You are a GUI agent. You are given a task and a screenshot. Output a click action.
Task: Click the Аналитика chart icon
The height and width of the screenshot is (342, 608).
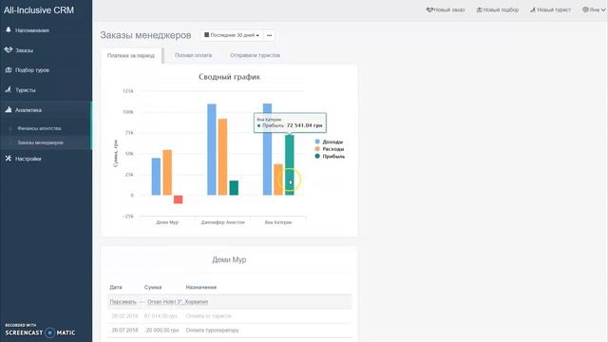(9, 110)
